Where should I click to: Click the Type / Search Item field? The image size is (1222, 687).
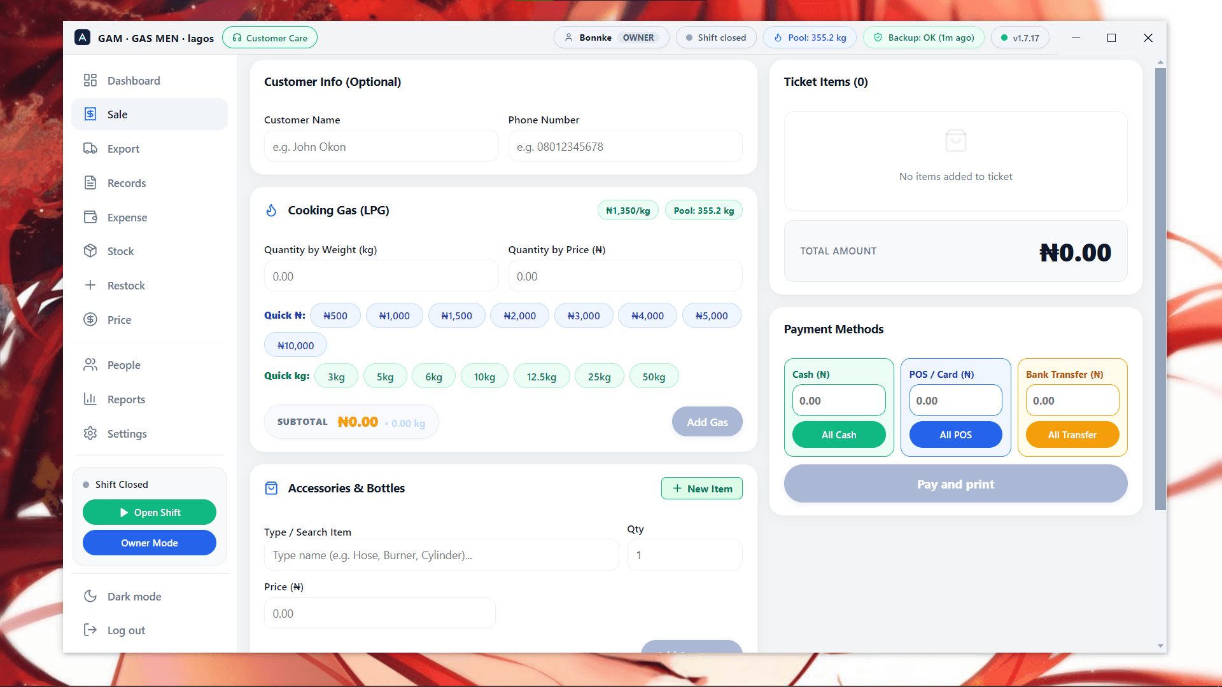click(x=441, y=555)
